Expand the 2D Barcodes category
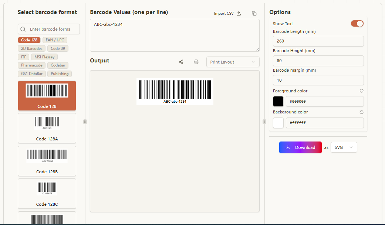 (x=31, y=48)
